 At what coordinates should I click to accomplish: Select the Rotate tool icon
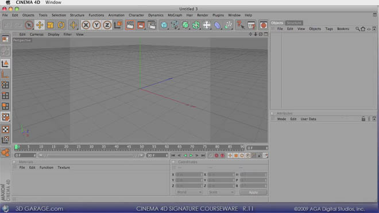click(x=61, y=25)
